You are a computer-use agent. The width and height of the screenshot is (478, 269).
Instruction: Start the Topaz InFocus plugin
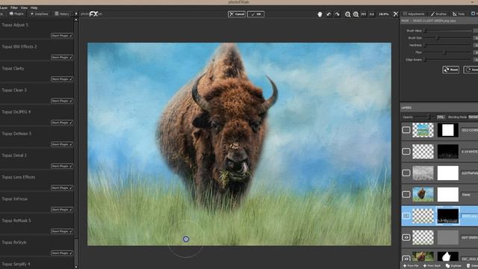(62, 209)
